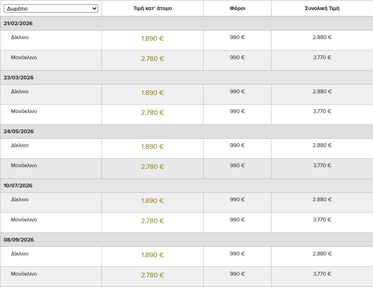
Task: Open the Δωμάτιο room type dropdown
Action: tap(51, 8)
